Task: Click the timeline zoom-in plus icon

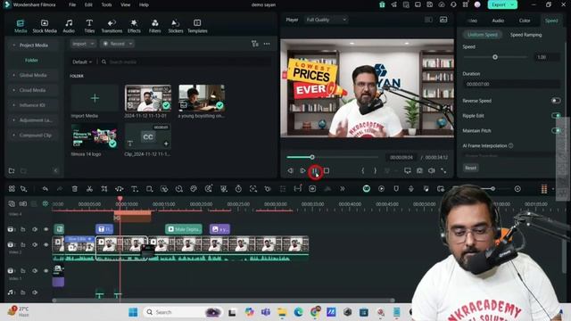Action: (517, 189)
